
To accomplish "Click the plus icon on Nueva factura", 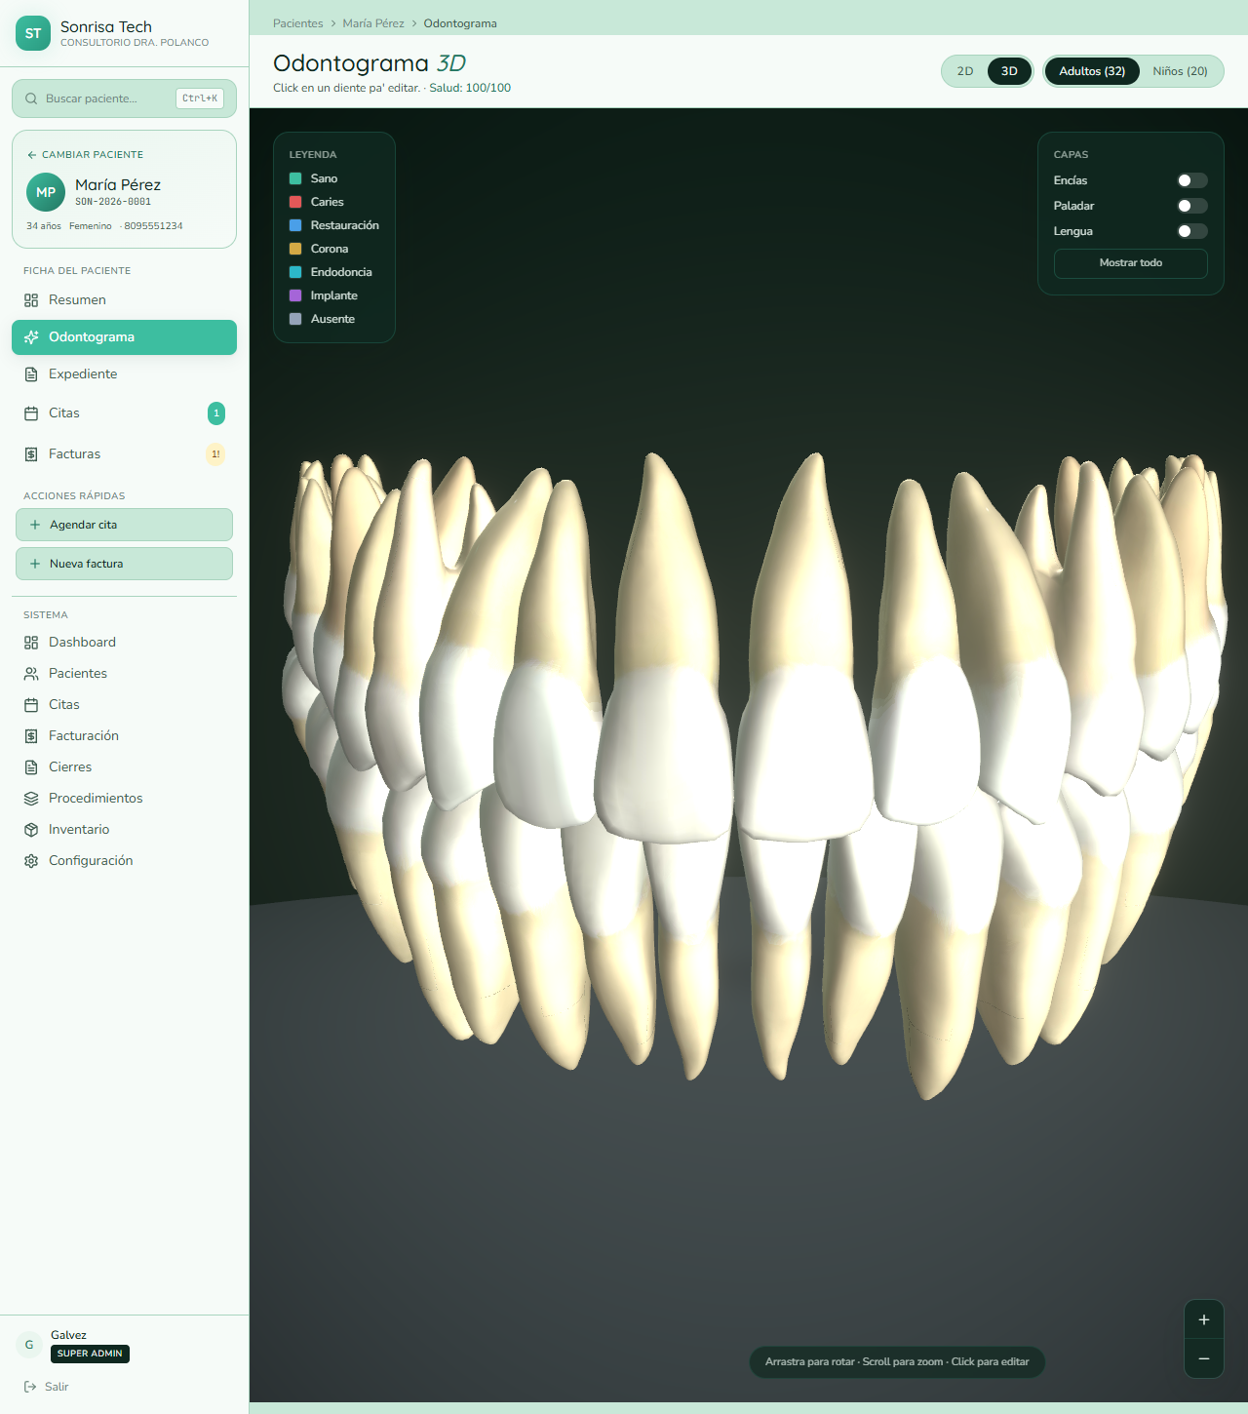I will 35,564.
